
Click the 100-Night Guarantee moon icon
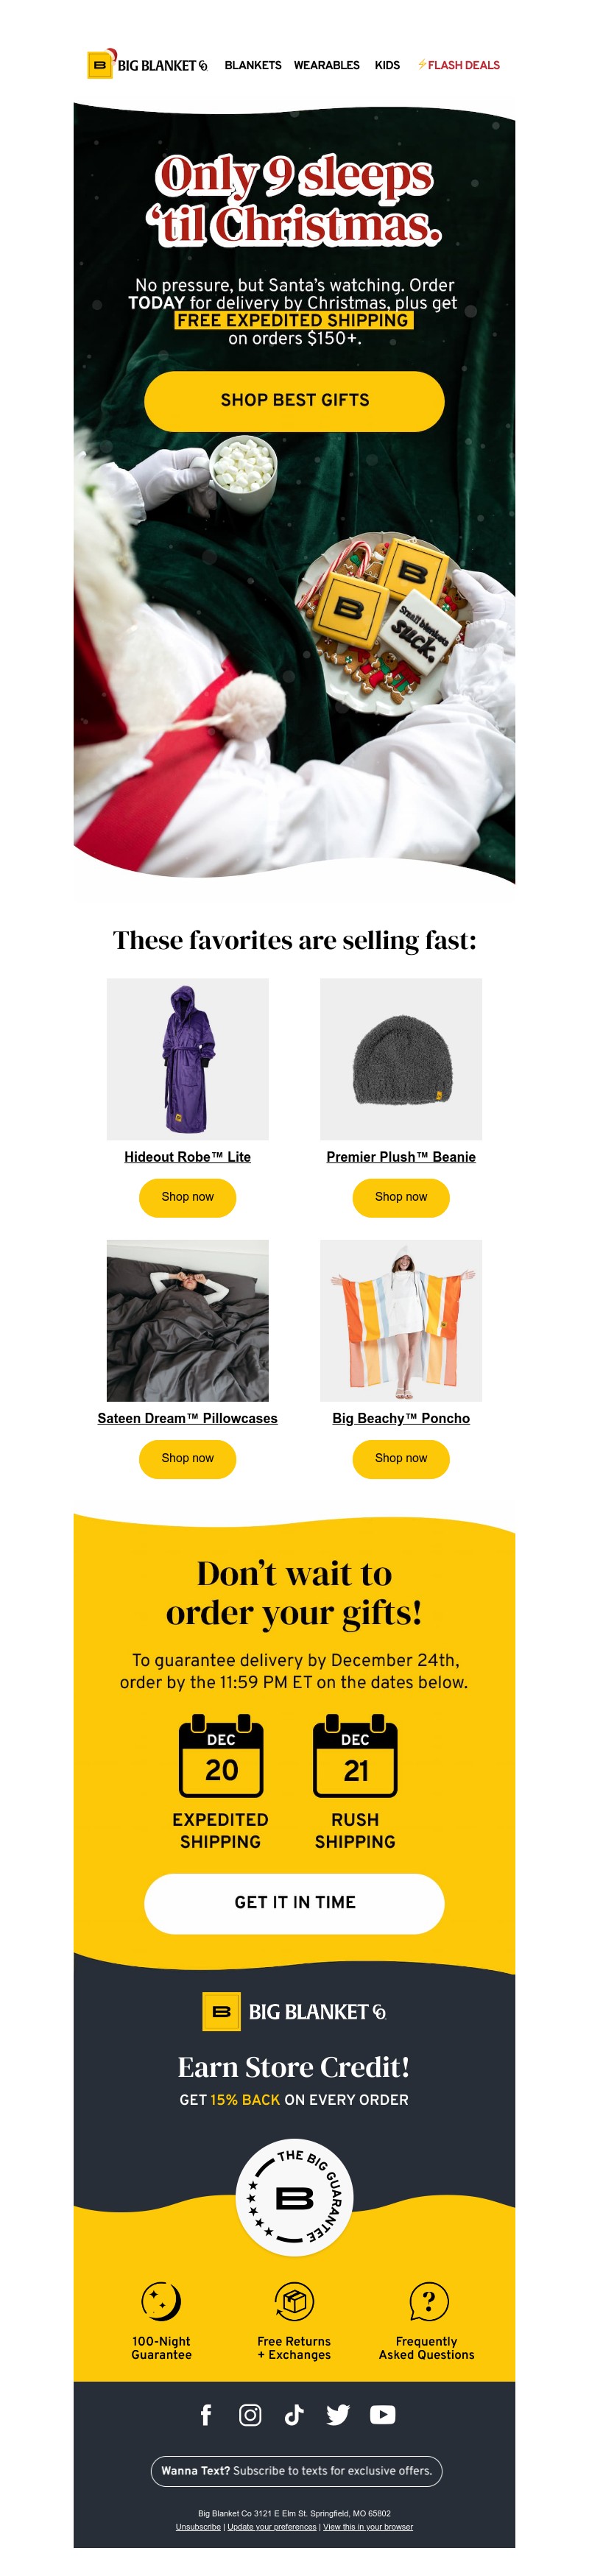pos(161,2301)
